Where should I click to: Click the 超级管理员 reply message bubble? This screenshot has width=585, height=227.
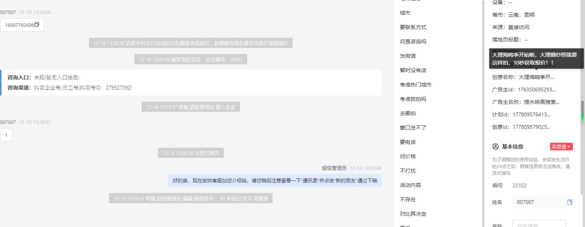(x=275, y=181)
